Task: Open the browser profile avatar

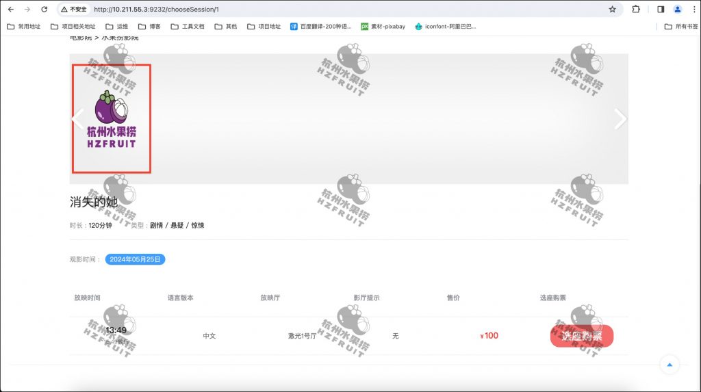Action: (677, 9)
